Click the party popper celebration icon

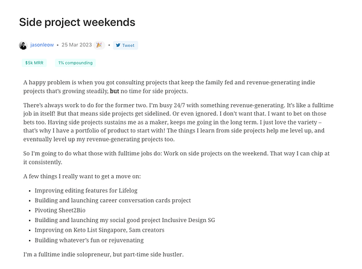pyautogui.click(x=99, y=45)
